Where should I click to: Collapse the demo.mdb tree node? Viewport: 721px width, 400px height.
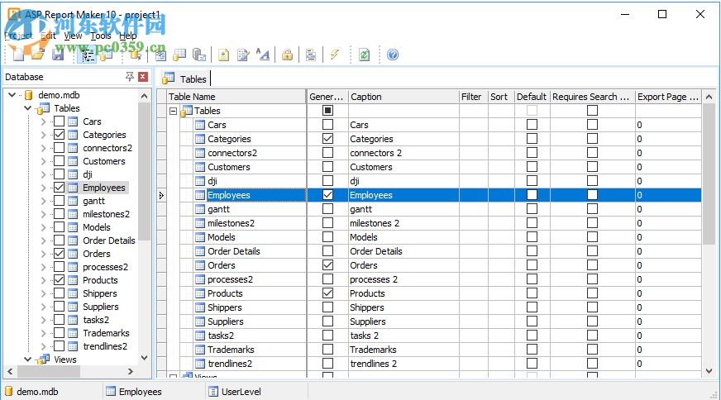(x=12, y=95)
